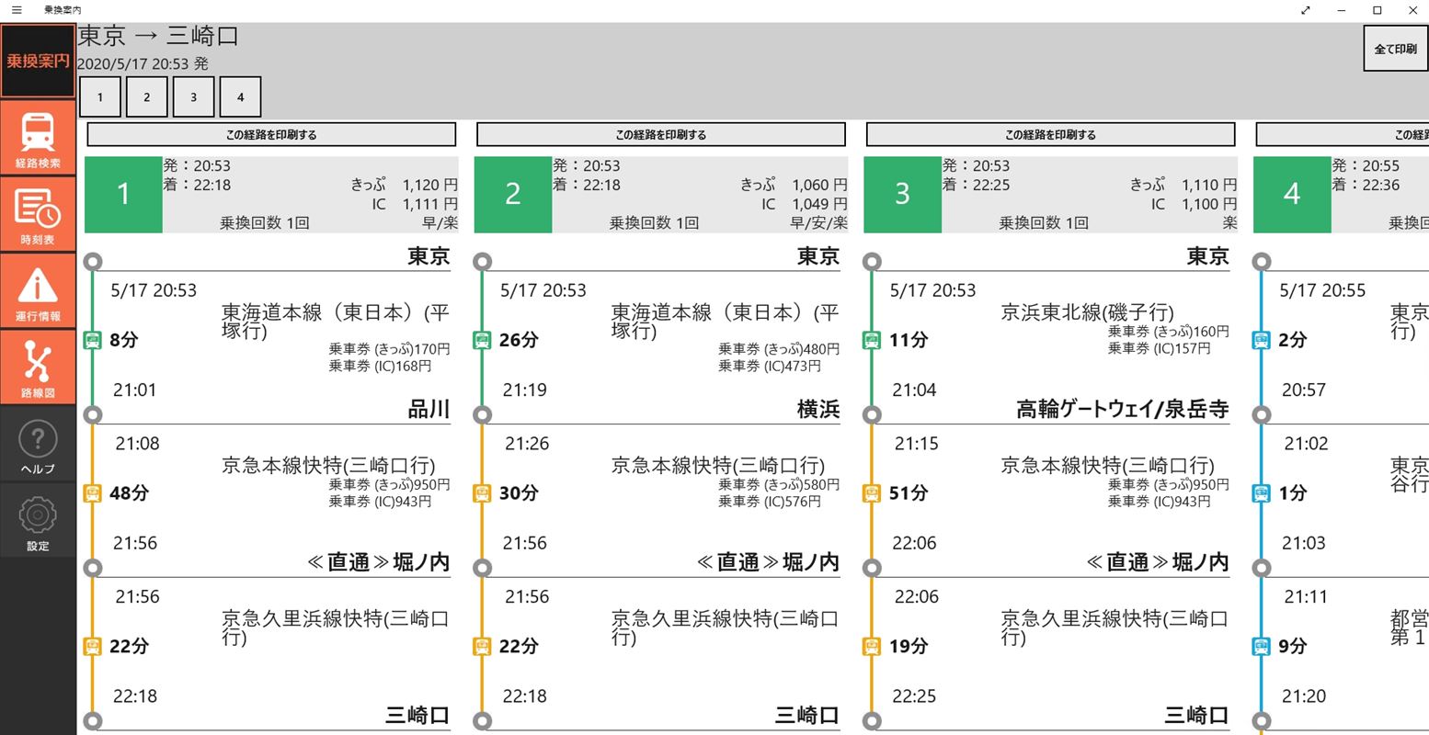
Task: Select the green route 4 number tile
Action: coord(1292,194)
